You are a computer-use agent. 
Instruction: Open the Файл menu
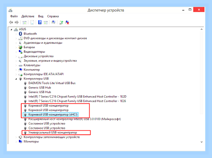tap(14, 16)
